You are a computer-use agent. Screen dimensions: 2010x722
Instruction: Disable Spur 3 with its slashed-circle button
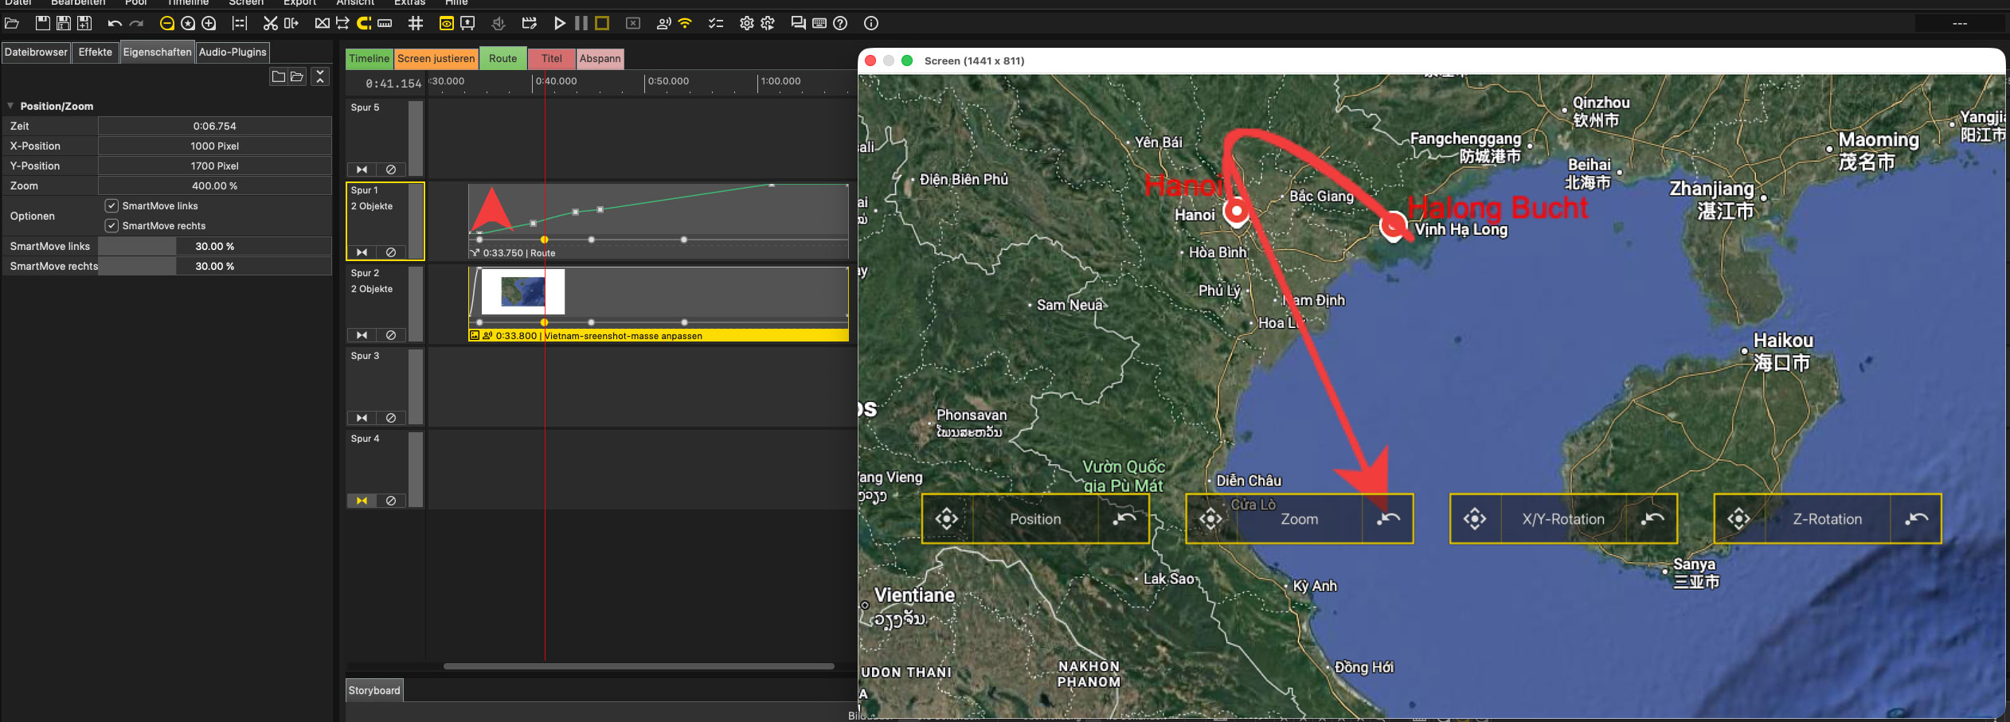(391, 418)
